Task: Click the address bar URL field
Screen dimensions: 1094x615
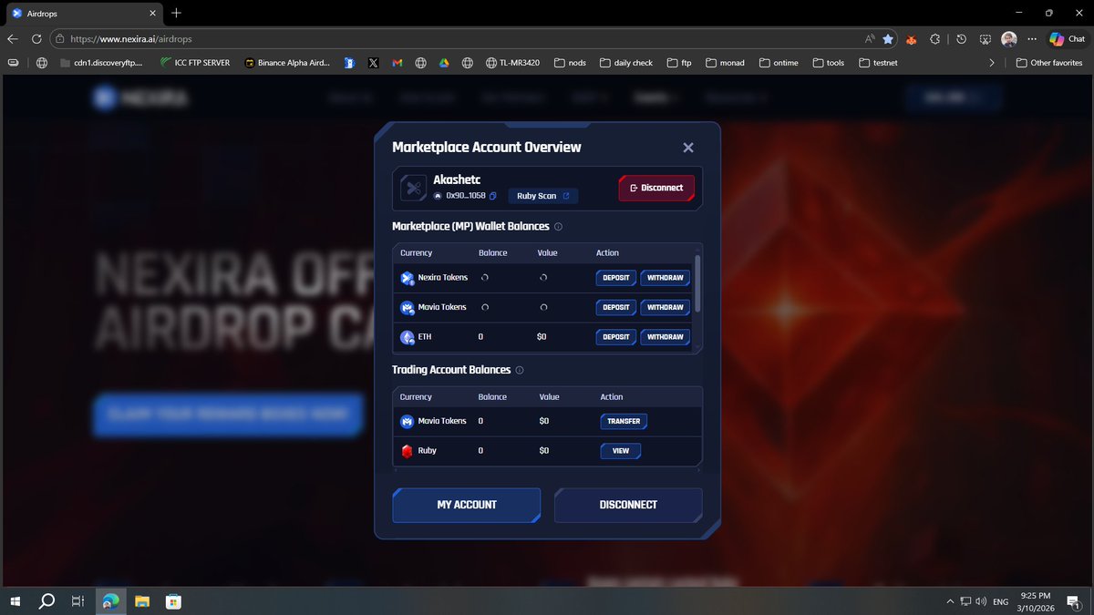Action: (456, 39)
